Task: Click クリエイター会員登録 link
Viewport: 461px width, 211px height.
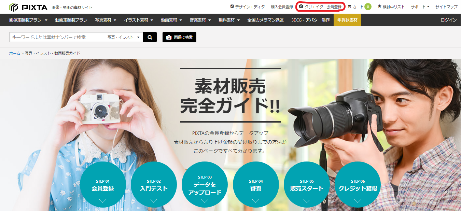Action: click(x=320, y=6)
